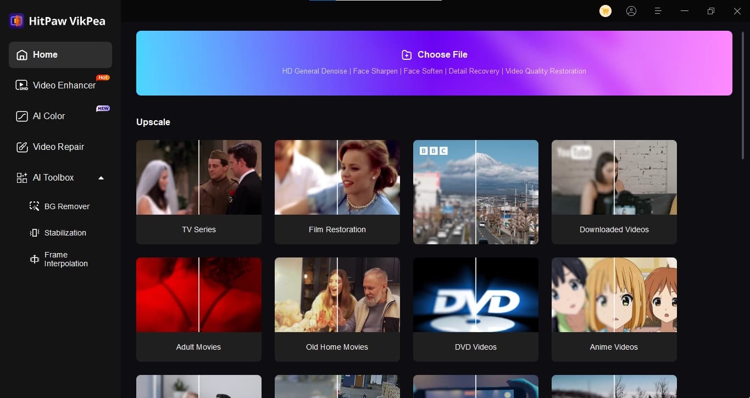Click the Adult Movies red thumbnail

199,295
